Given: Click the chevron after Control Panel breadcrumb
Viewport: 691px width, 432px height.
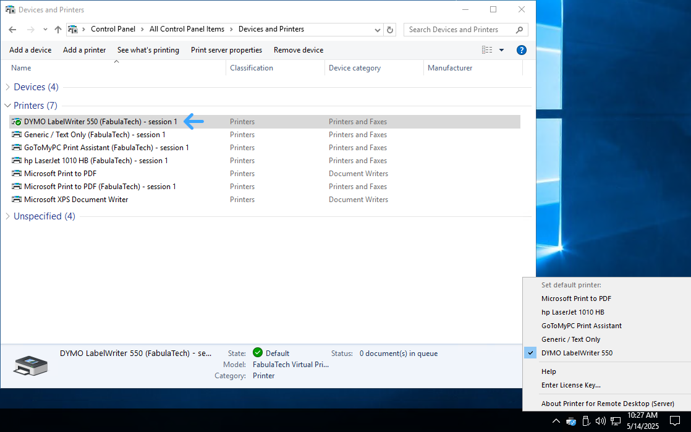Looking at the screenshot, I should click(x=142, y=29).
